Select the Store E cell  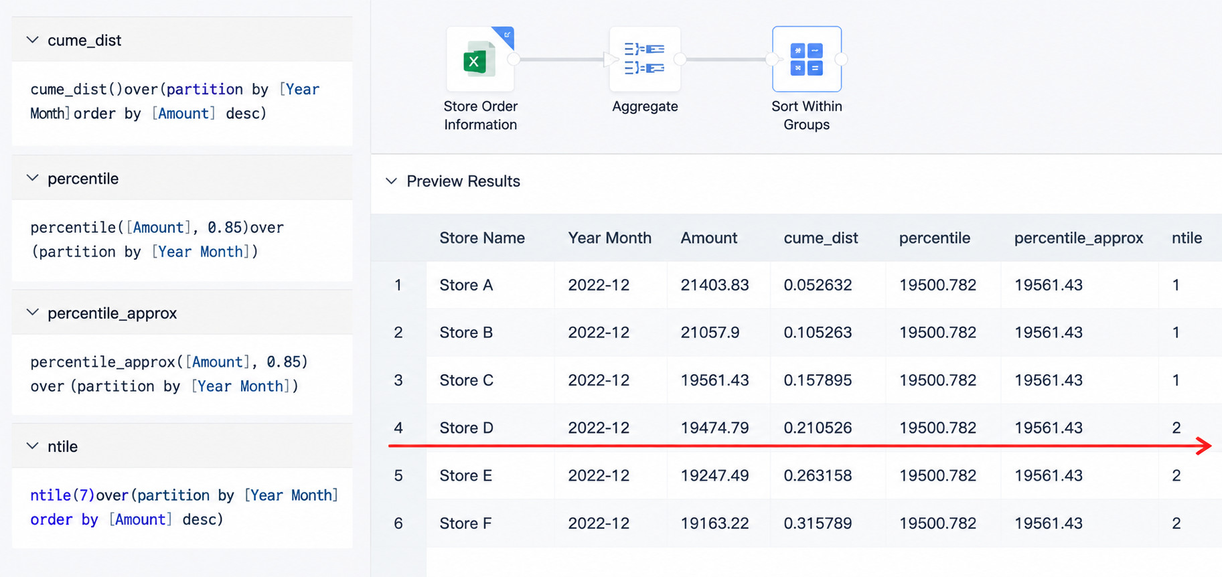465,475
